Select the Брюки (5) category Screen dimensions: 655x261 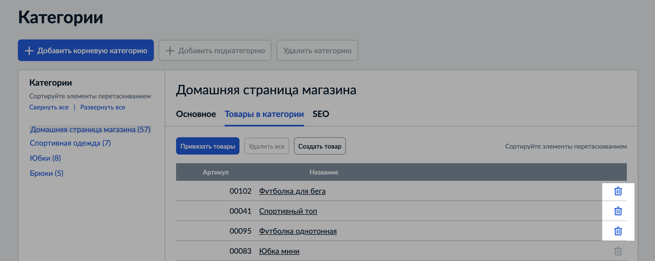tap(47, 173)
